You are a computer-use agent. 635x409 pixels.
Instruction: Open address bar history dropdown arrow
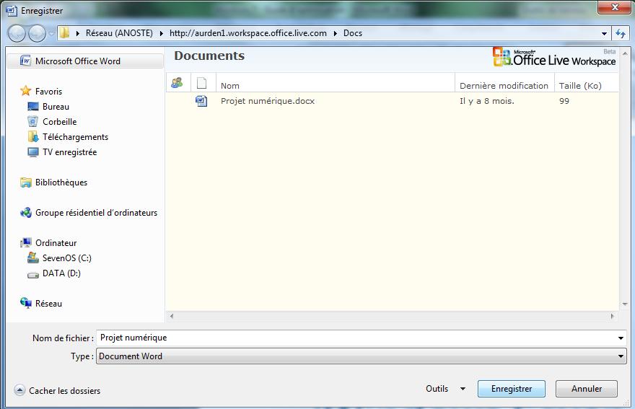pyautogui.click(x=604, y=34)
